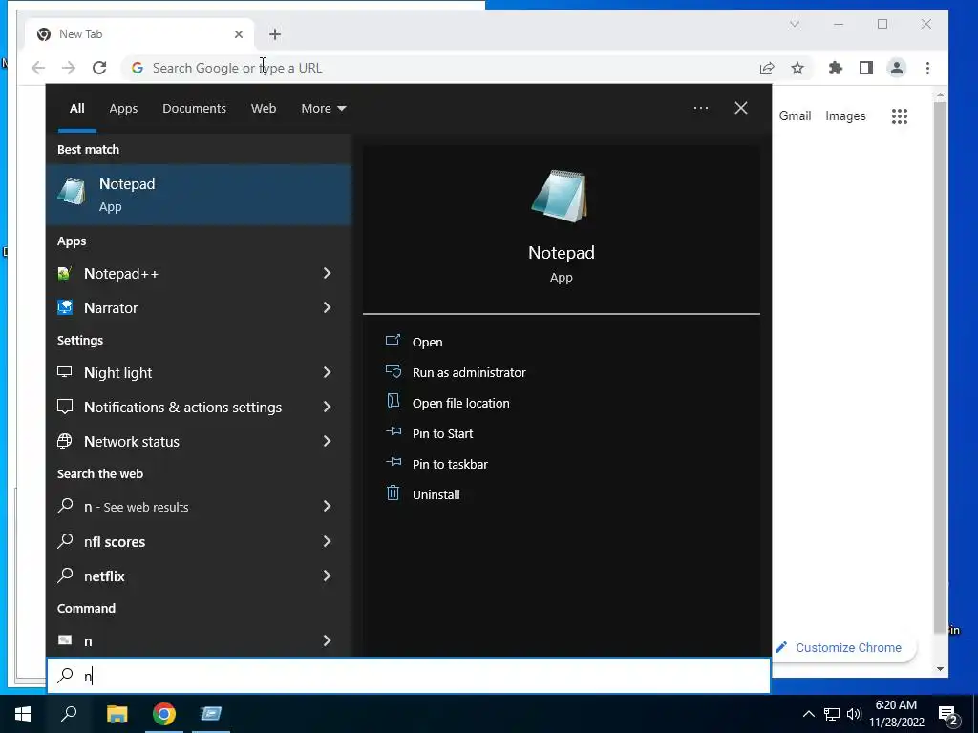Viewport: 978px width, 733px height.
Task: Close the New Tab tab
Action: coord(238,34)
